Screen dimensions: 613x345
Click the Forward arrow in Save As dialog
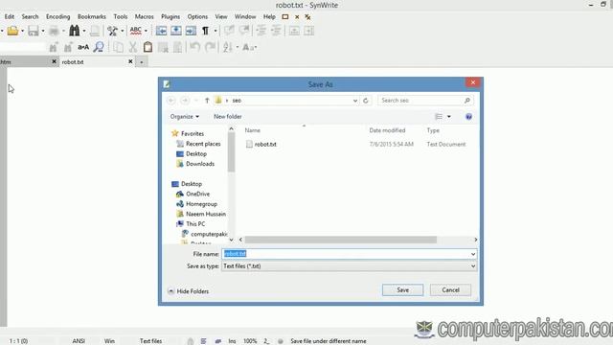(x=185, y=101)
